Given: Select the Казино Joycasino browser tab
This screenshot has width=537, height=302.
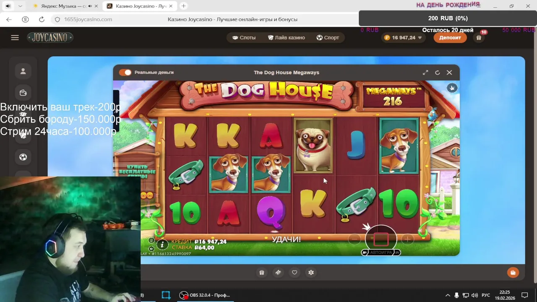Looking at the screenshot, I should (141, 6).
